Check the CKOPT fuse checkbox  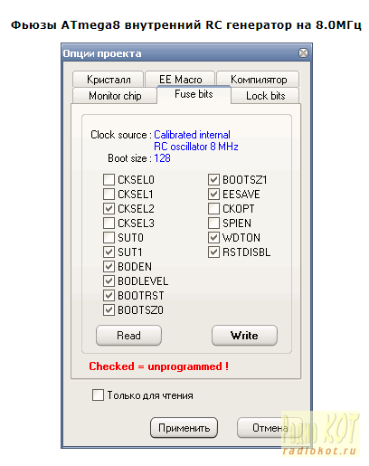click(x=213, y=208)
